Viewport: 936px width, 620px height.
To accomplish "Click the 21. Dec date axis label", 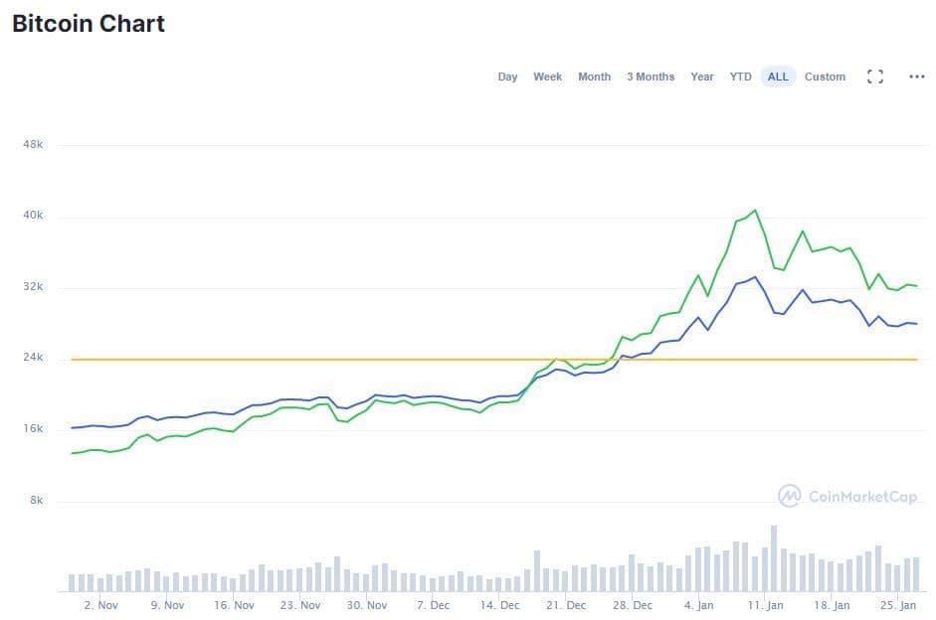I will [x=566, y=605].
